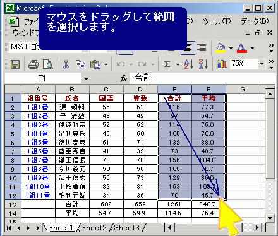Click the Print icon
This screenshot has height=236, width=278.
(33, 64)
